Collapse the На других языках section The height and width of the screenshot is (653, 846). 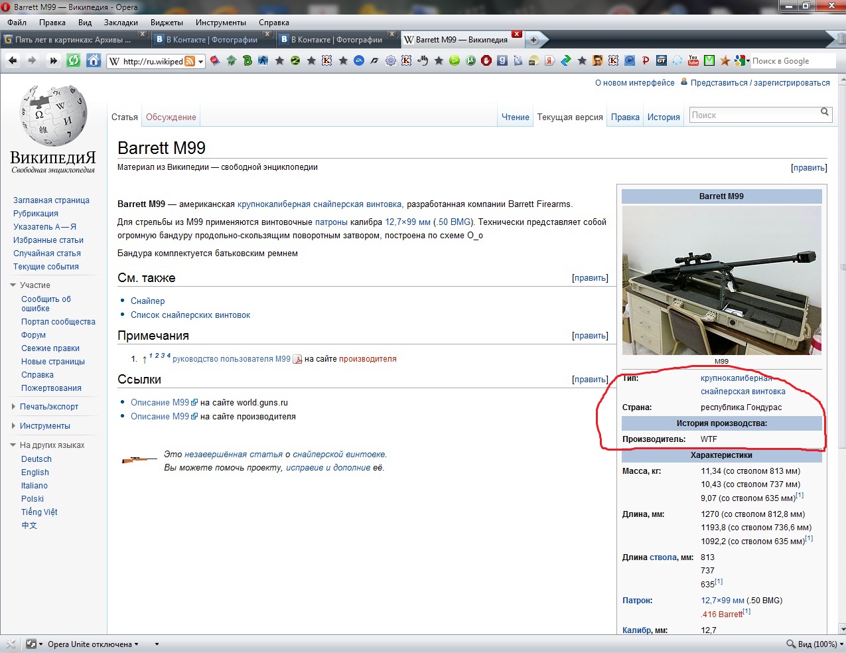point(13,445)
